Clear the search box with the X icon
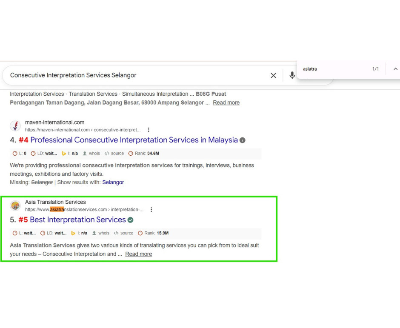Viewport: 400px width, 328px height. (x=273, y=75)
